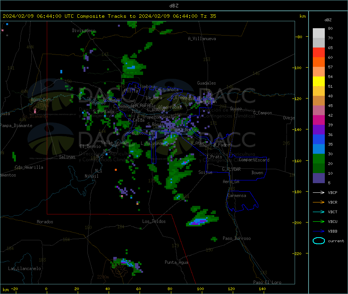This screenshot has width=348, height=294.
Task: Click the 'Pampa_Diamante' map label
Action: click(16, 126)
